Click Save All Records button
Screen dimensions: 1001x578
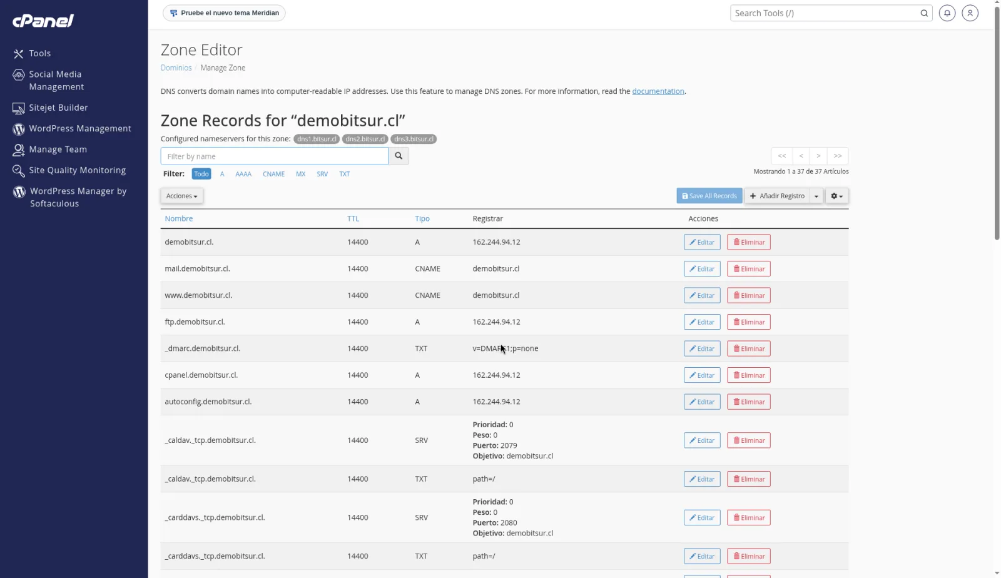click(709, 196)
